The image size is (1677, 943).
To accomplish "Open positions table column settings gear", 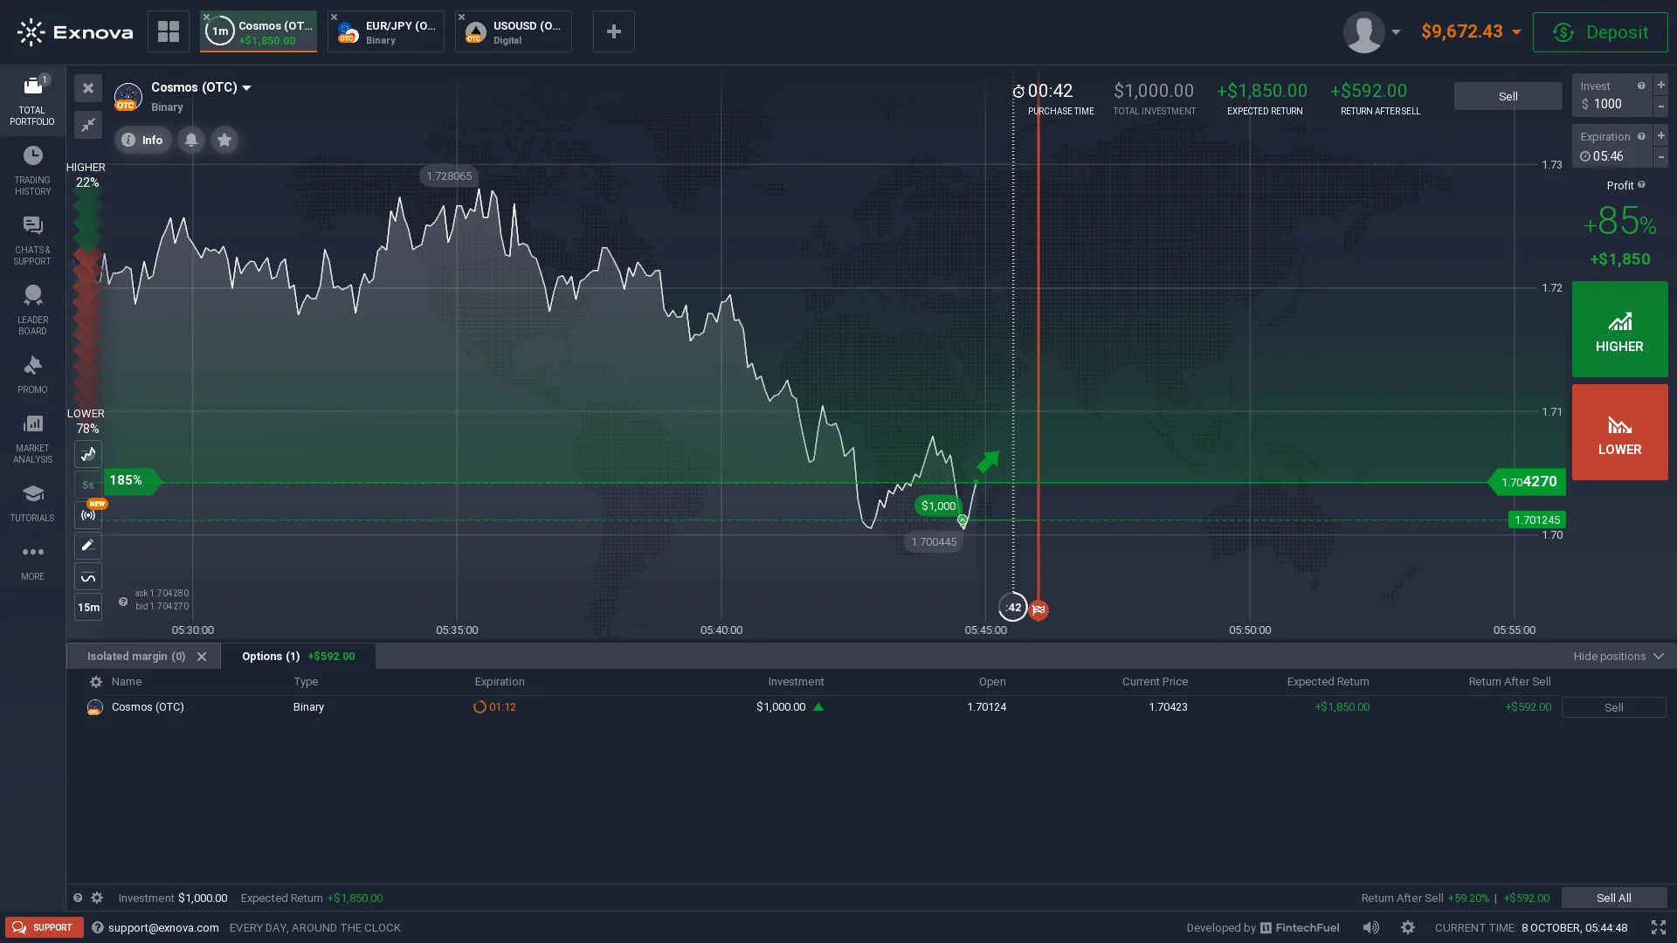I will 96,682.
